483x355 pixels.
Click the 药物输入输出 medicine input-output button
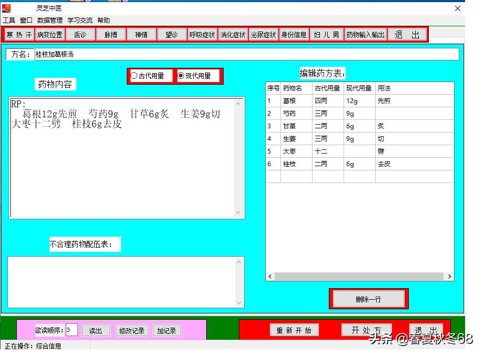(x=365, y=34)
